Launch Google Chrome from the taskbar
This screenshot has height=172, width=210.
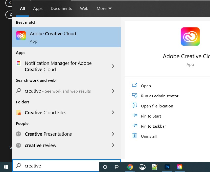click(x=130, y=167)
